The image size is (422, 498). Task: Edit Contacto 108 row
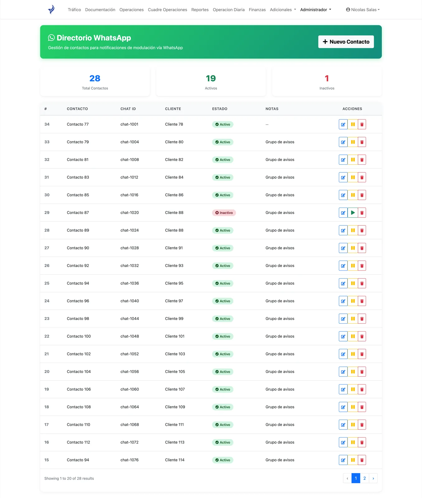[x=343, y=407]
